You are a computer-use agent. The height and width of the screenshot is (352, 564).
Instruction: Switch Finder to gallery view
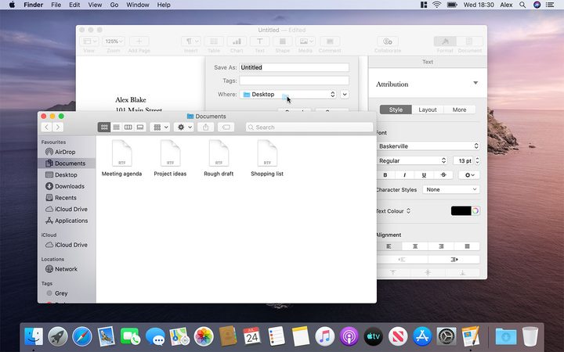(x=140, y=128)
